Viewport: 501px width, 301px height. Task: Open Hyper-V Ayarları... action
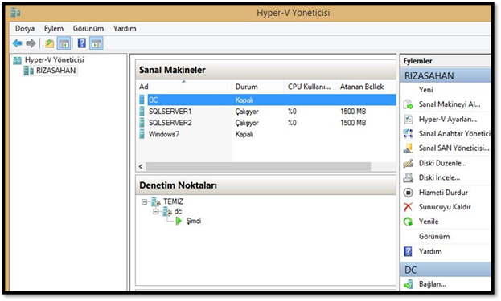pyautogui.click(x=448, y=120)
